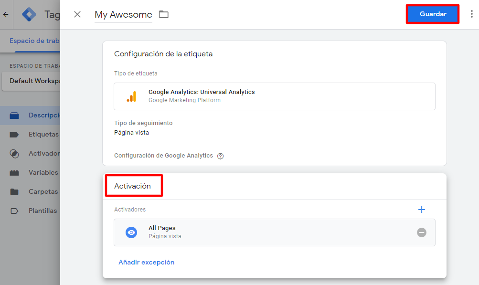The width and height of the screenshot is (479, 285).
Task: Close the tag editor with the X icon
Action: [x=77, y=14]
